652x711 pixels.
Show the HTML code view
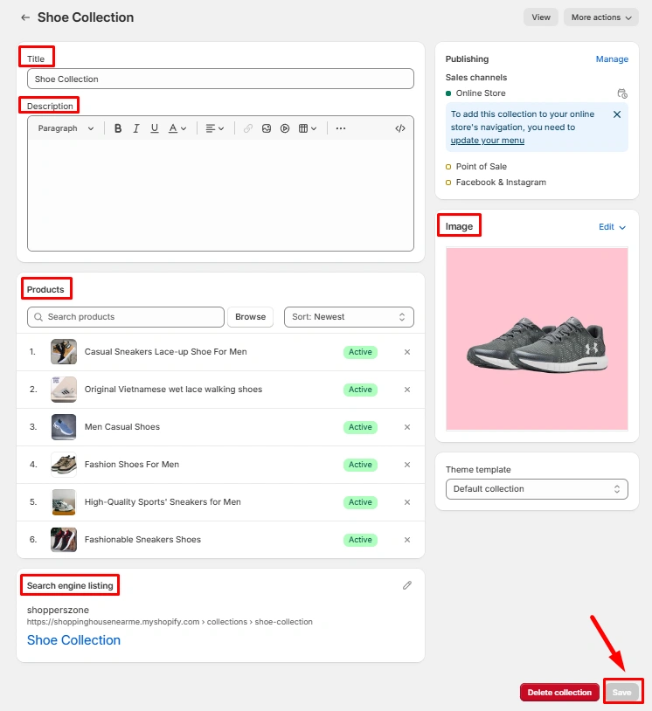(x=400, y=128)
